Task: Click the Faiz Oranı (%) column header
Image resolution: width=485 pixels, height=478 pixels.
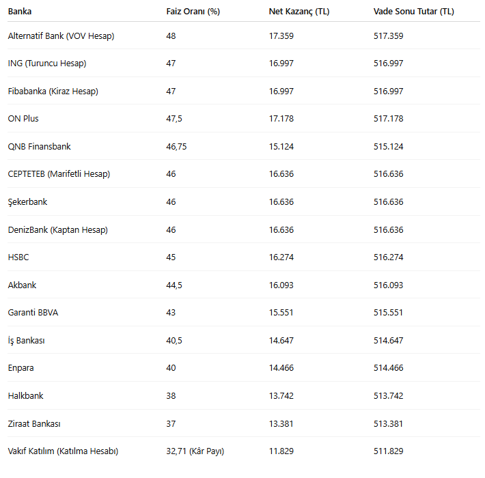Action: click(193, 12)
